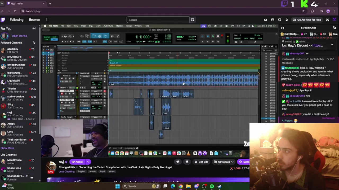Click the Get Bits button
Image resolution: width=339 pixels, height=190 pixels.
click(x=201, y=162)
